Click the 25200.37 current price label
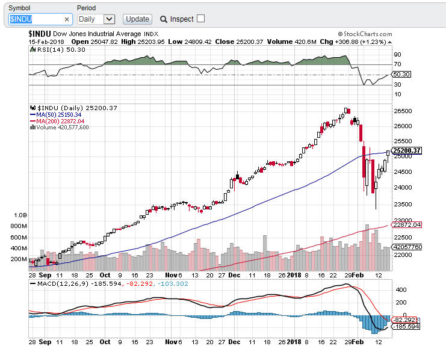Image resolution: width=446 pixels, height=346 pixels. [x=406, y=150]
